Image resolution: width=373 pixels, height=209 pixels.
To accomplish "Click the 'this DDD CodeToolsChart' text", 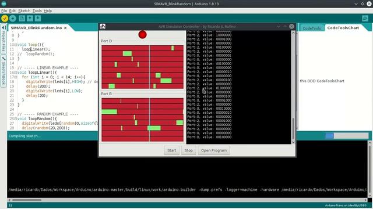I will click(x=322, y=81).
